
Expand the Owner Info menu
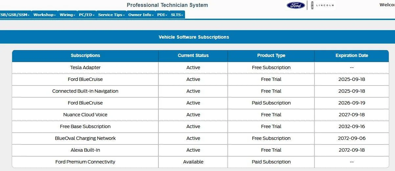pyautogui.click(x=141, y=15)
